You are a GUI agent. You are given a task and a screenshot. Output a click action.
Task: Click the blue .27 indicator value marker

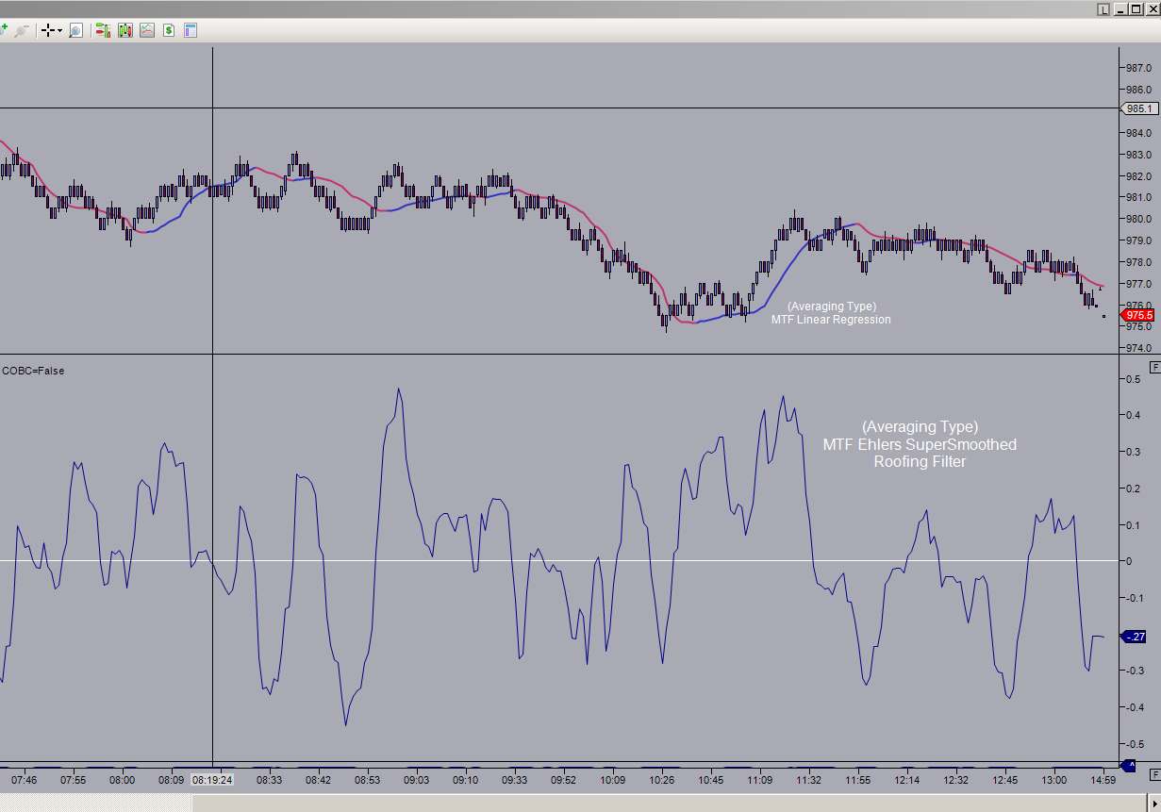pyautogui.click(x=1135, y=637)
